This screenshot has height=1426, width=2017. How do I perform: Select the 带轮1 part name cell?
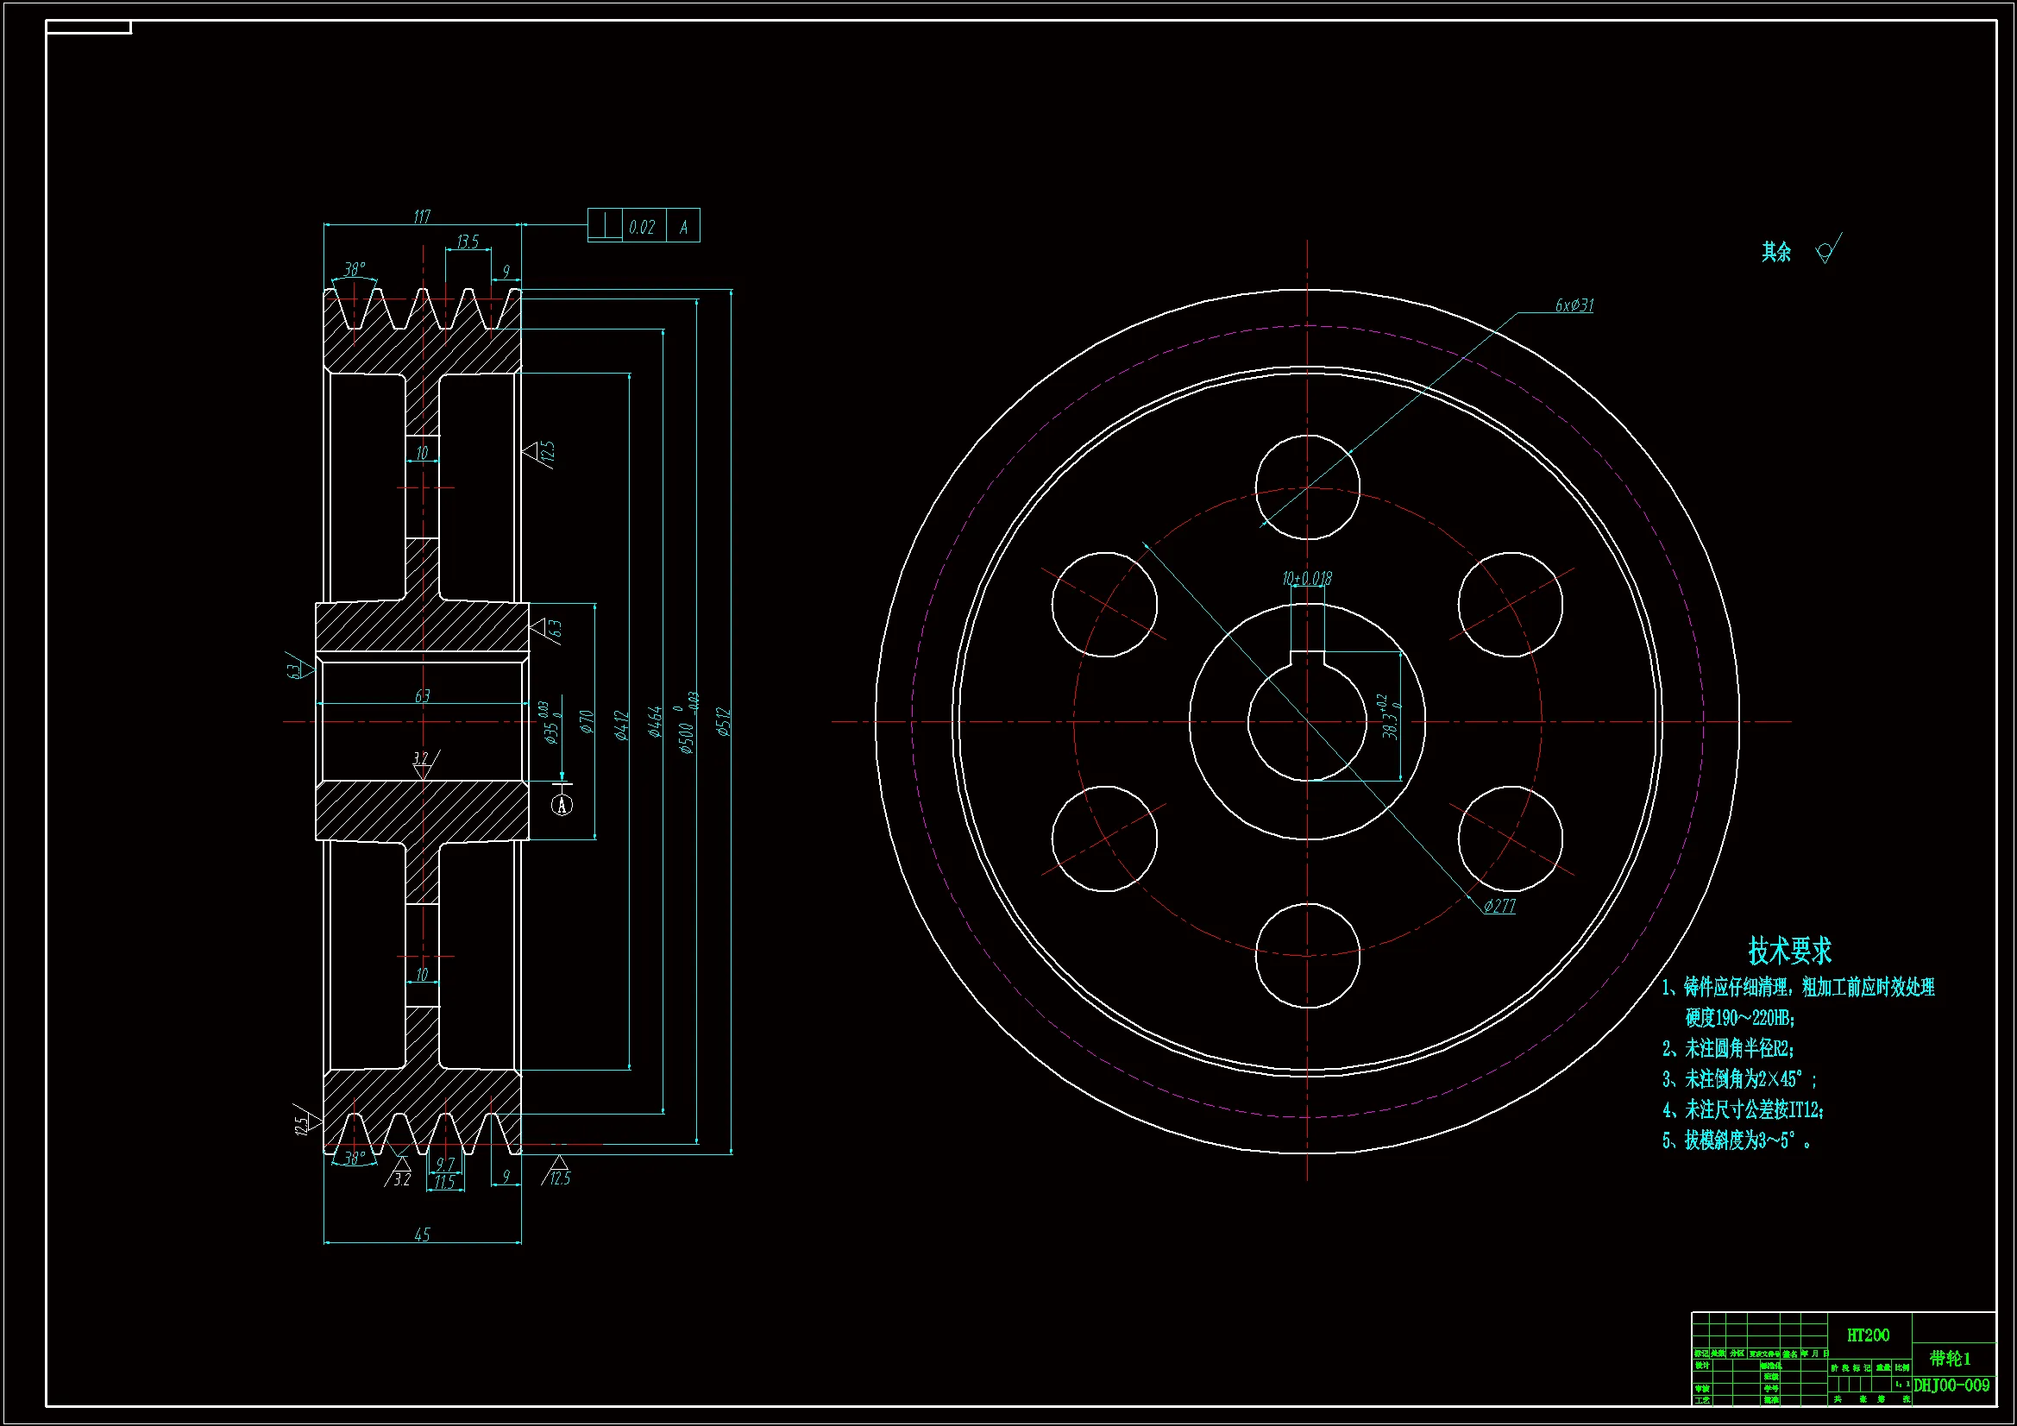point(1951,1359)
